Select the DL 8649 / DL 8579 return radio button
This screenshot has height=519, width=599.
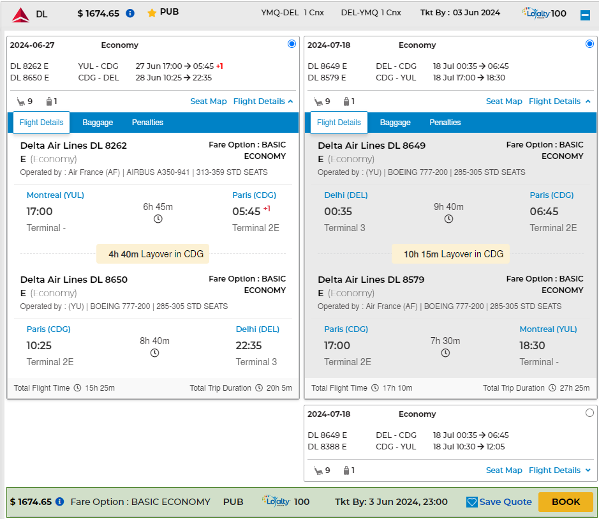click(x=589, y=44)
